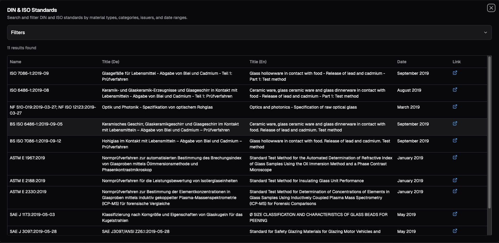Open external link for SAE J 3097 row

tap(455, 231)
